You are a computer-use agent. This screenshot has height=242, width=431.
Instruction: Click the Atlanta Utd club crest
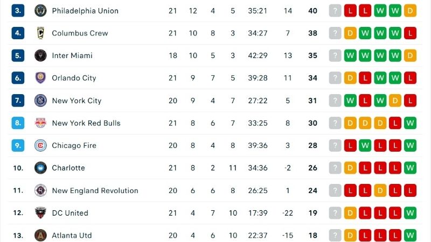40,236
